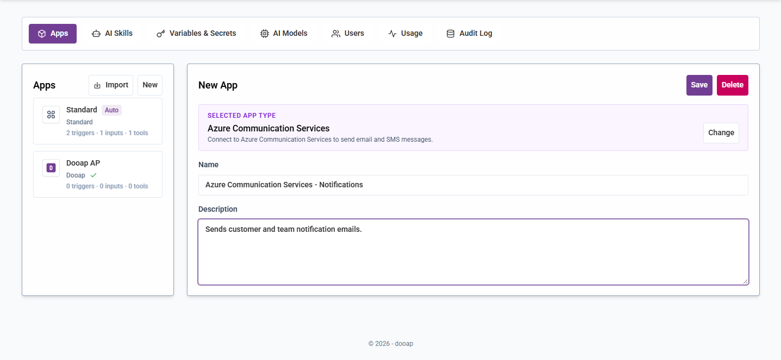Click the Description field label
Screen dimensions: 781x360
[218, 209]
